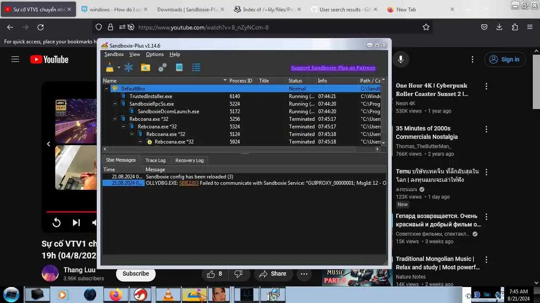The height and width of the screenshot is (303, 540).
Task: Select the TrustedInstaller.exe process row
Action: (242, 96)
